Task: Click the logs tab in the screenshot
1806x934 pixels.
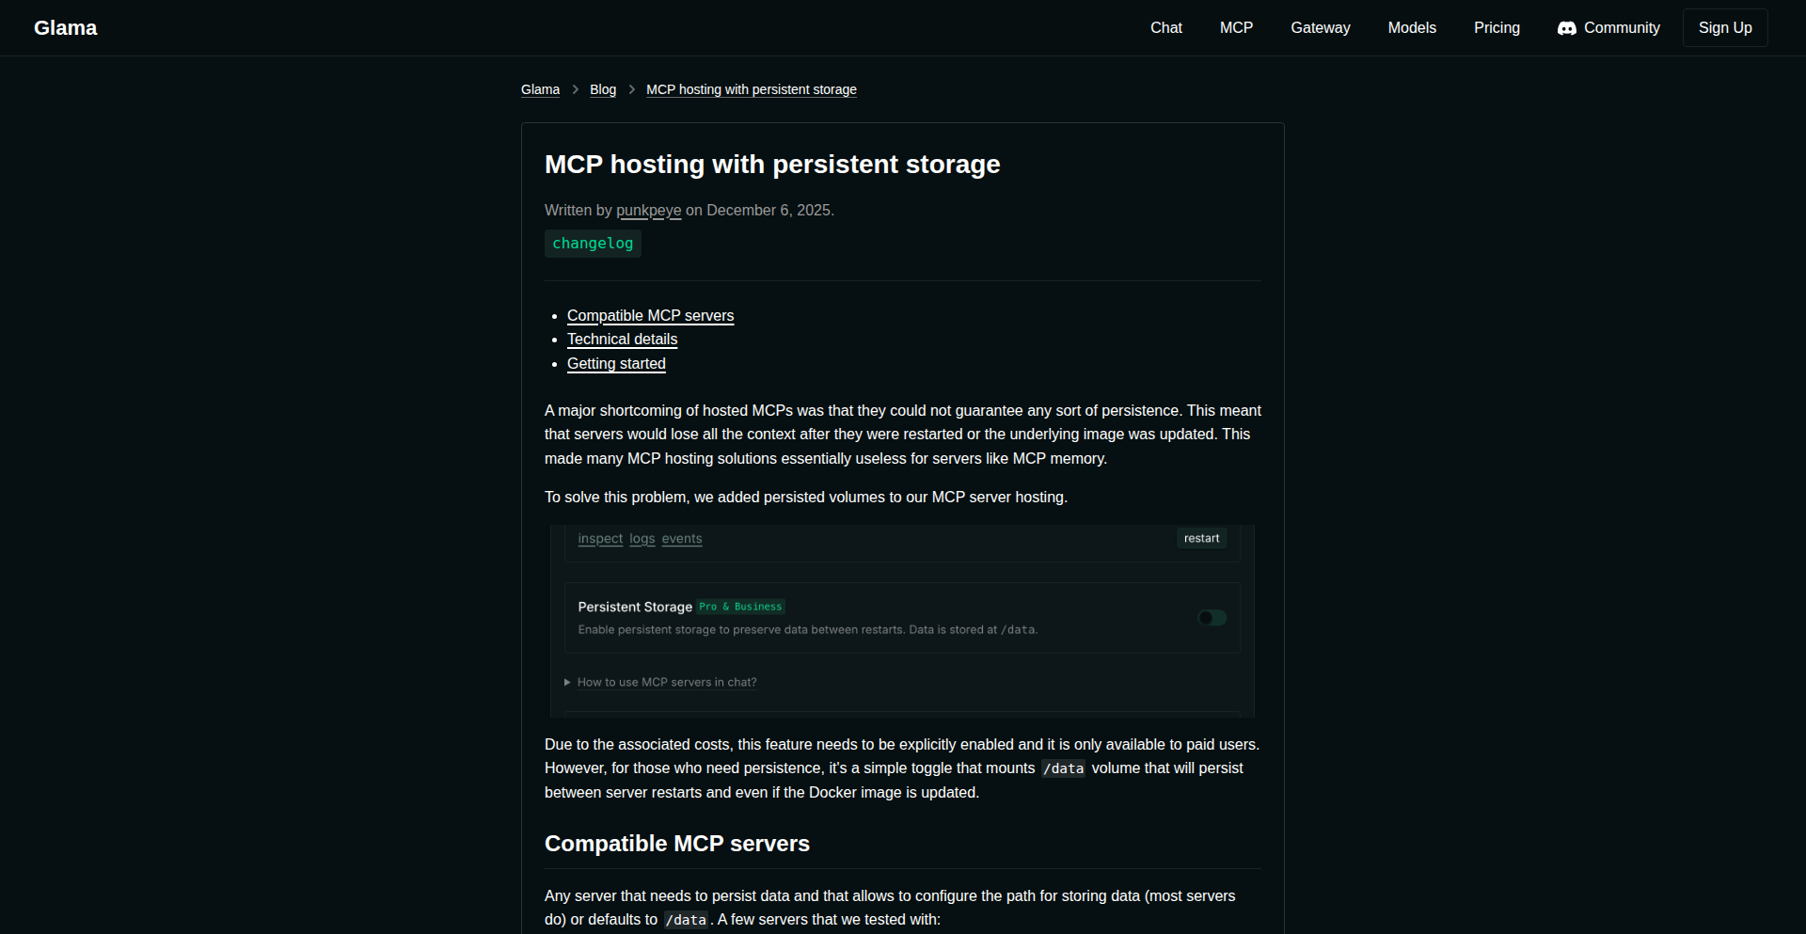Action: [642, 539]
